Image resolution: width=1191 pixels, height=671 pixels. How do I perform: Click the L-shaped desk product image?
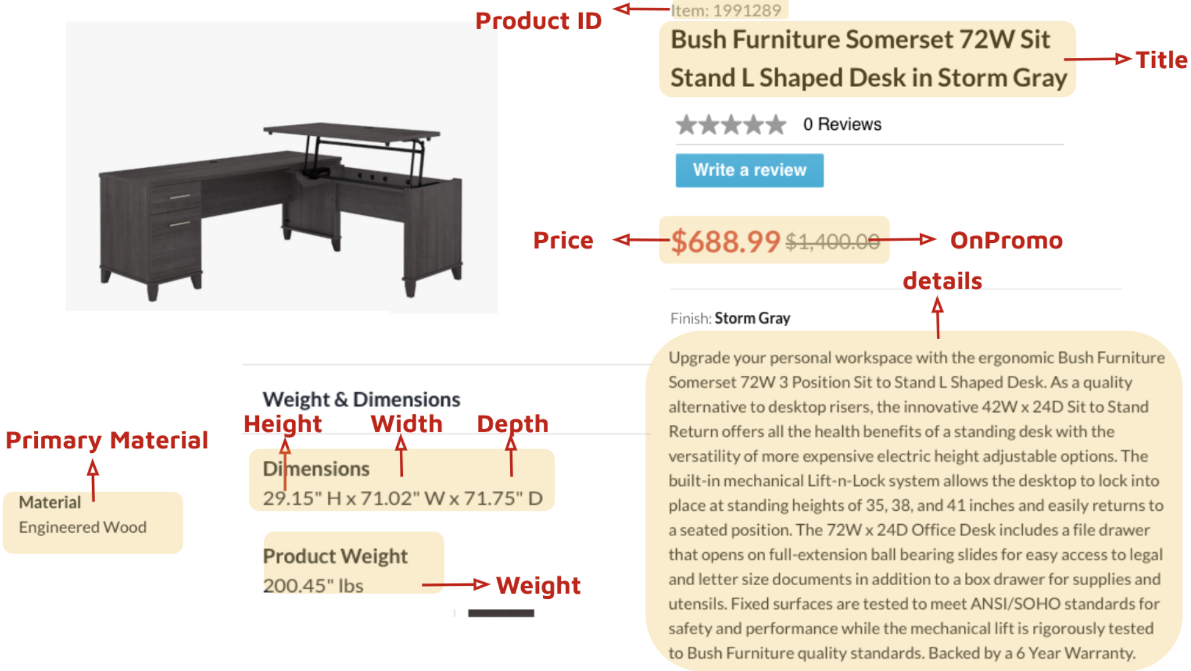(282, 167)
